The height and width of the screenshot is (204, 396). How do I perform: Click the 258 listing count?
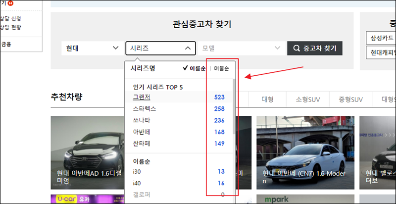click(x=219, y=109)
